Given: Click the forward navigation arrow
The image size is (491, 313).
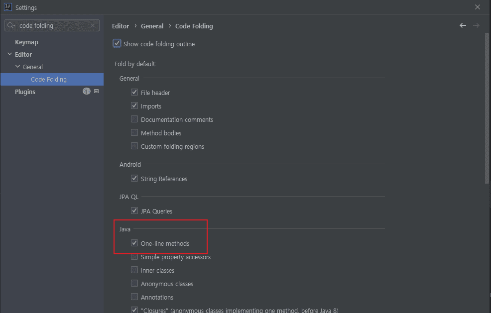Looking at the screenshot, I should click(x=476, y=25).
